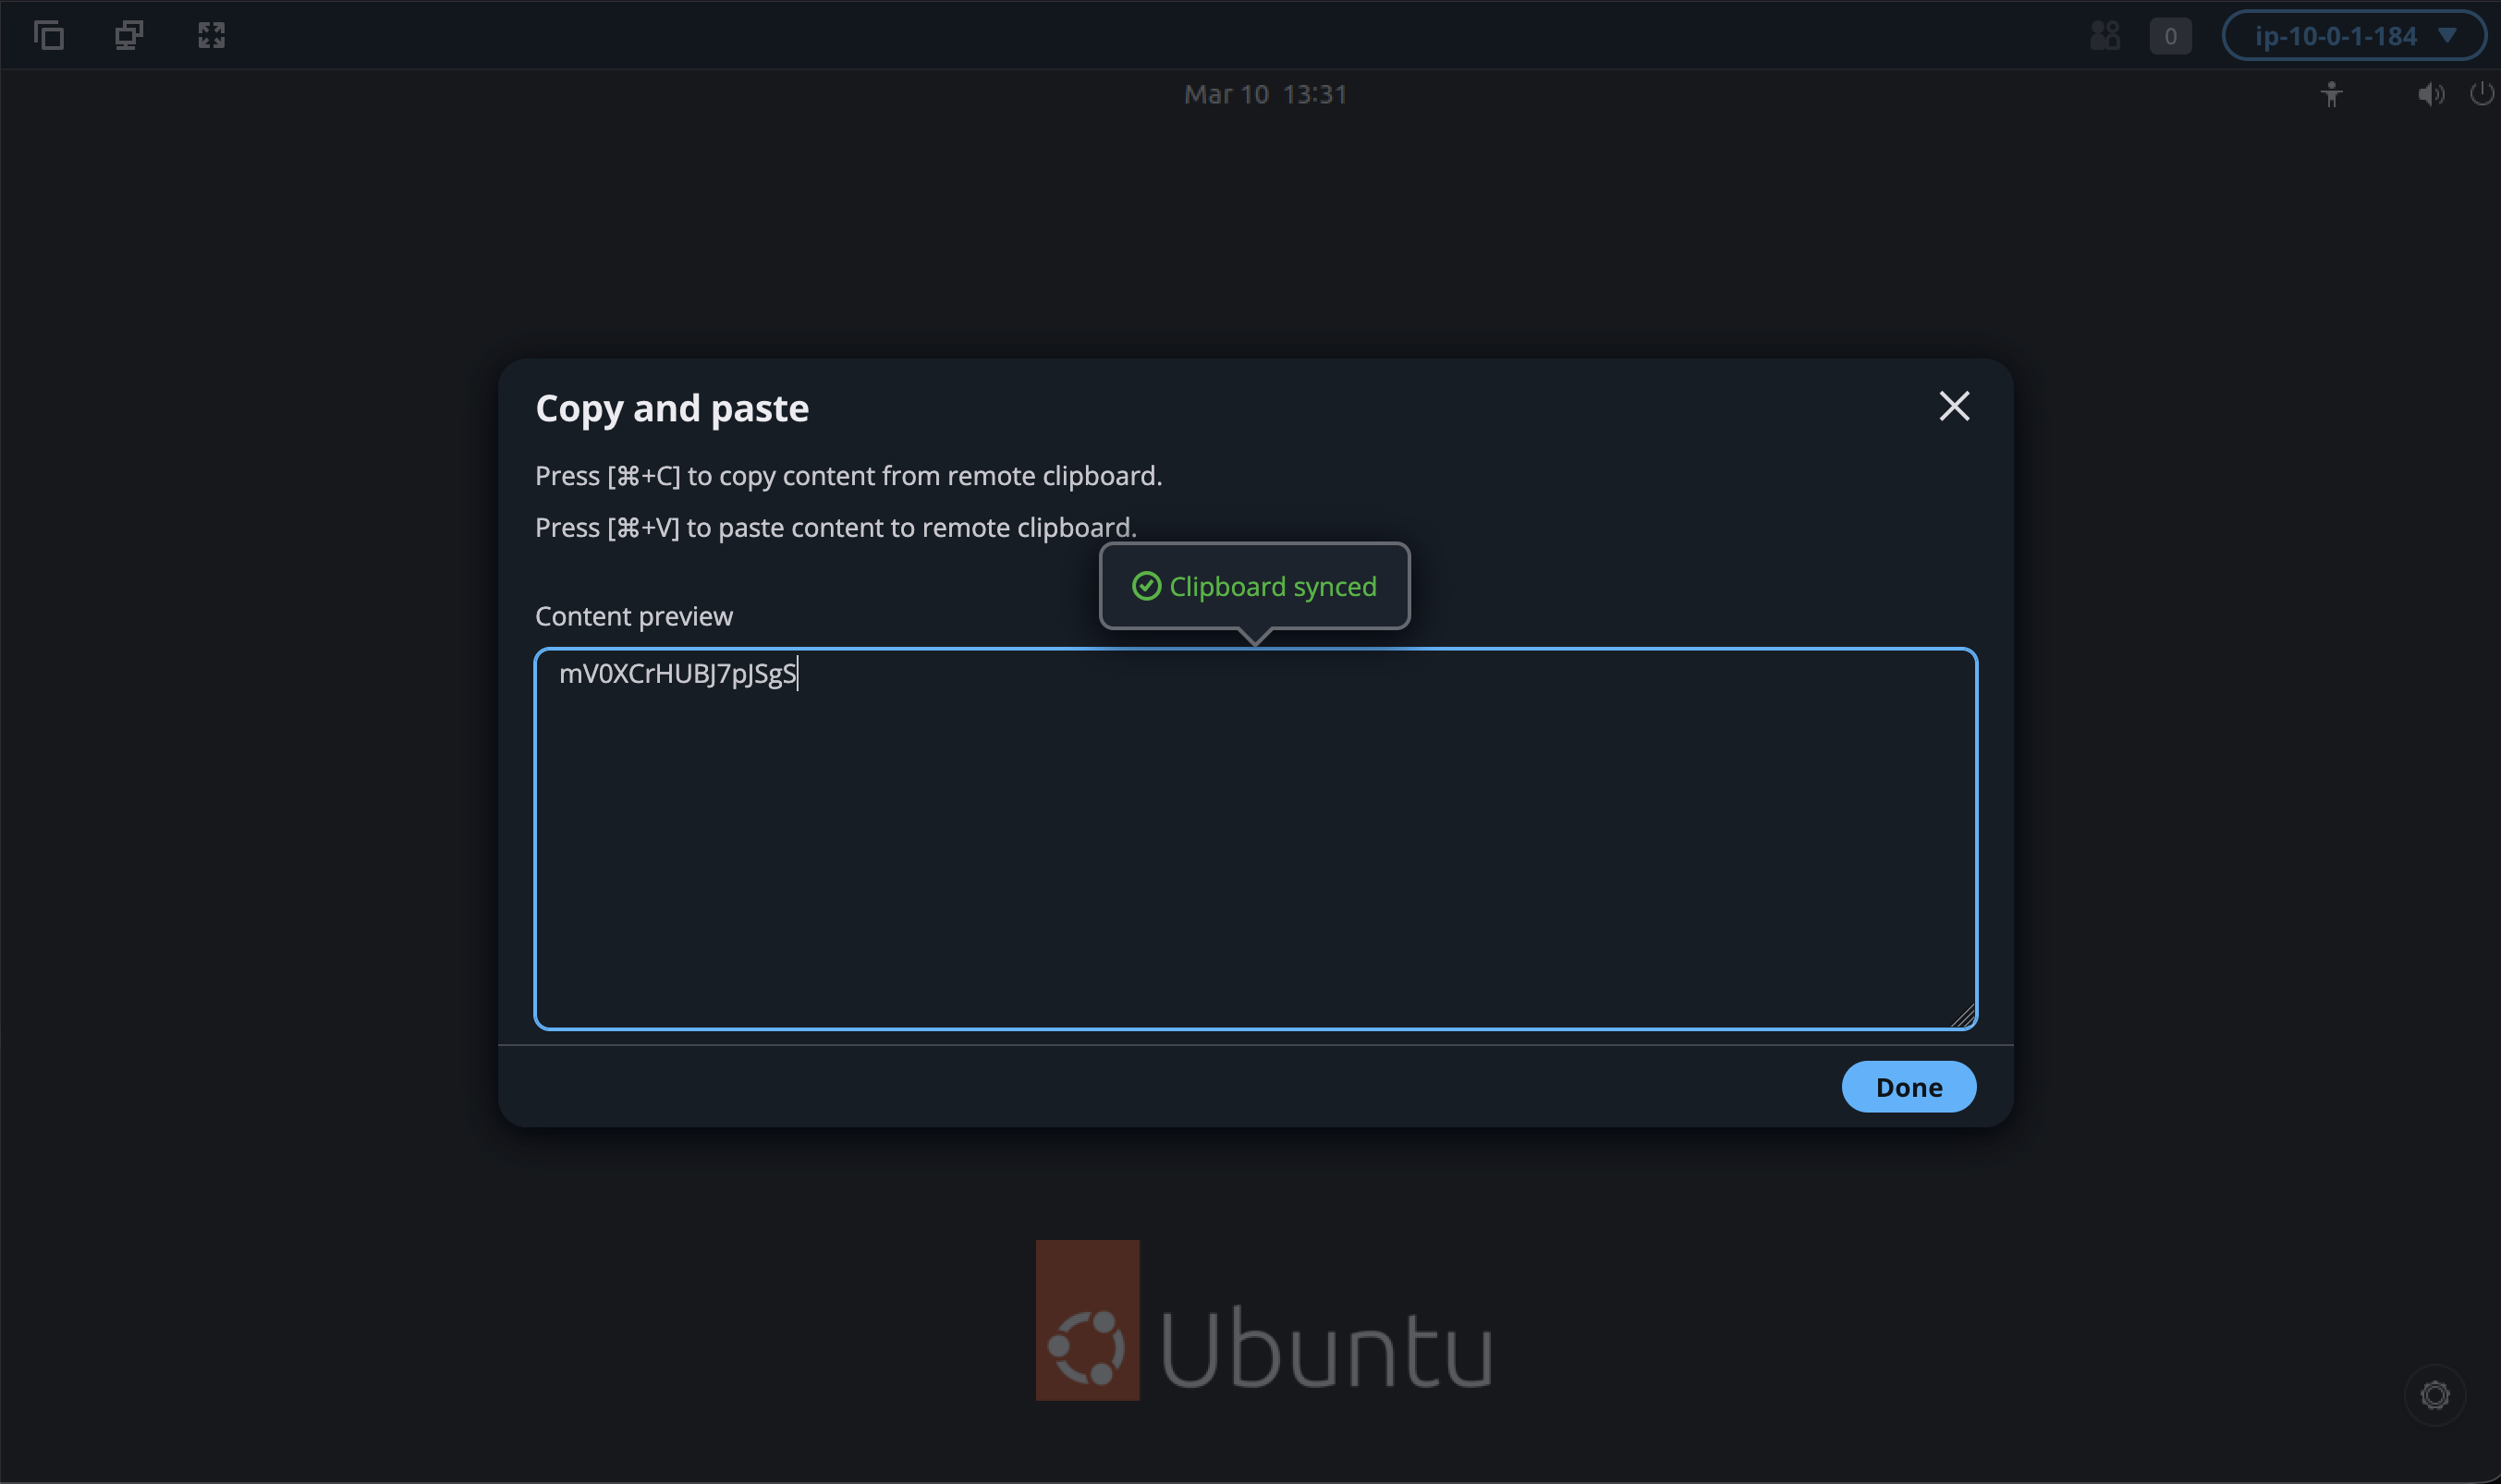Screen dimensions: 2501x1484
Task: Close the Copy and paste dialog
Action: click(1953, 406)
